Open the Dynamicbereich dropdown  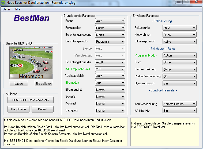pos(179,83)
